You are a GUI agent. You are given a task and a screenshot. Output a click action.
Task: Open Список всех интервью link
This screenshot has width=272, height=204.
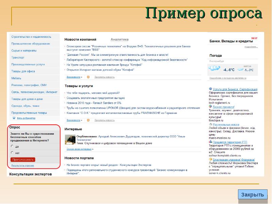pyautogui.click(x=80, y=149)
